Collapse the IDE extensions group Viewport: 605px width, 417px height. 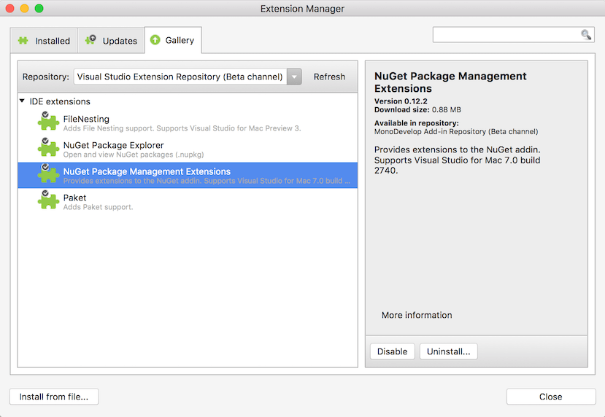coord(22,101)
